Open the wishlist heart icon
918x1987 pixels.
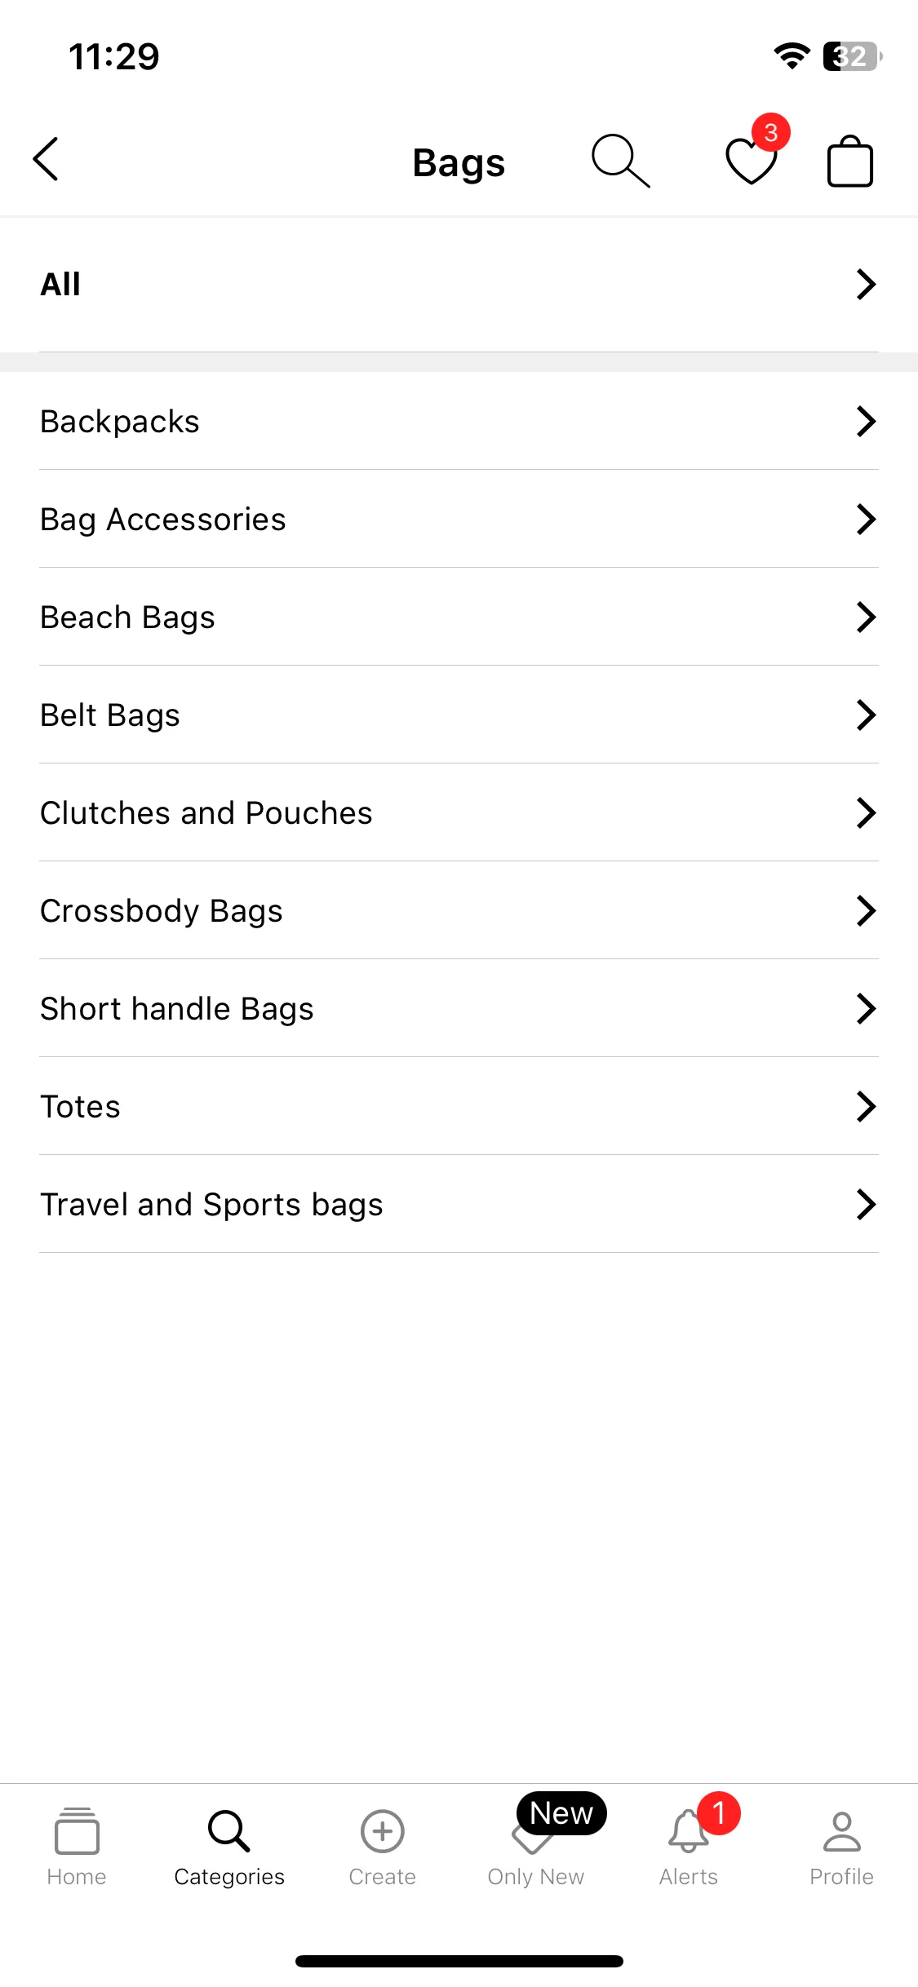pyautogui.click(x=752, y=161)
